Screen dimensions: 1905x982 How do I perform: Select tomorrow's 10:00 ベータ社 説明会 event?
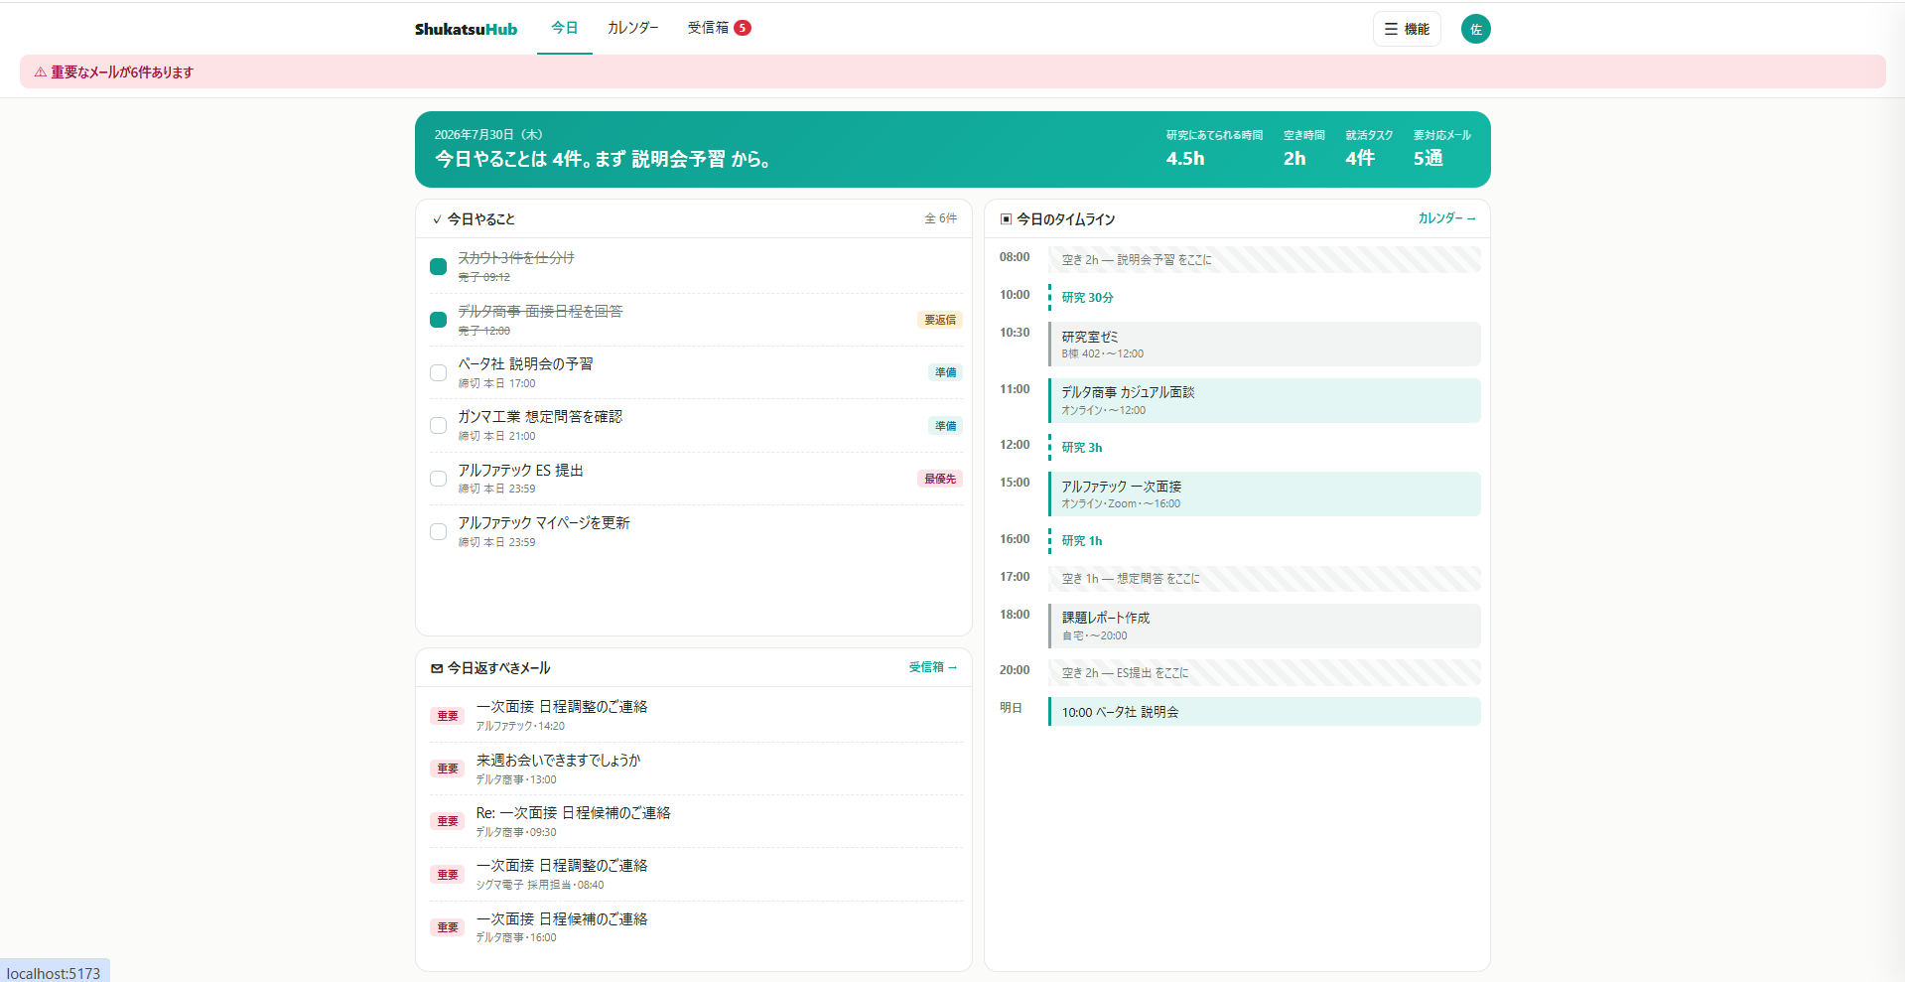tap(1264, 712)
